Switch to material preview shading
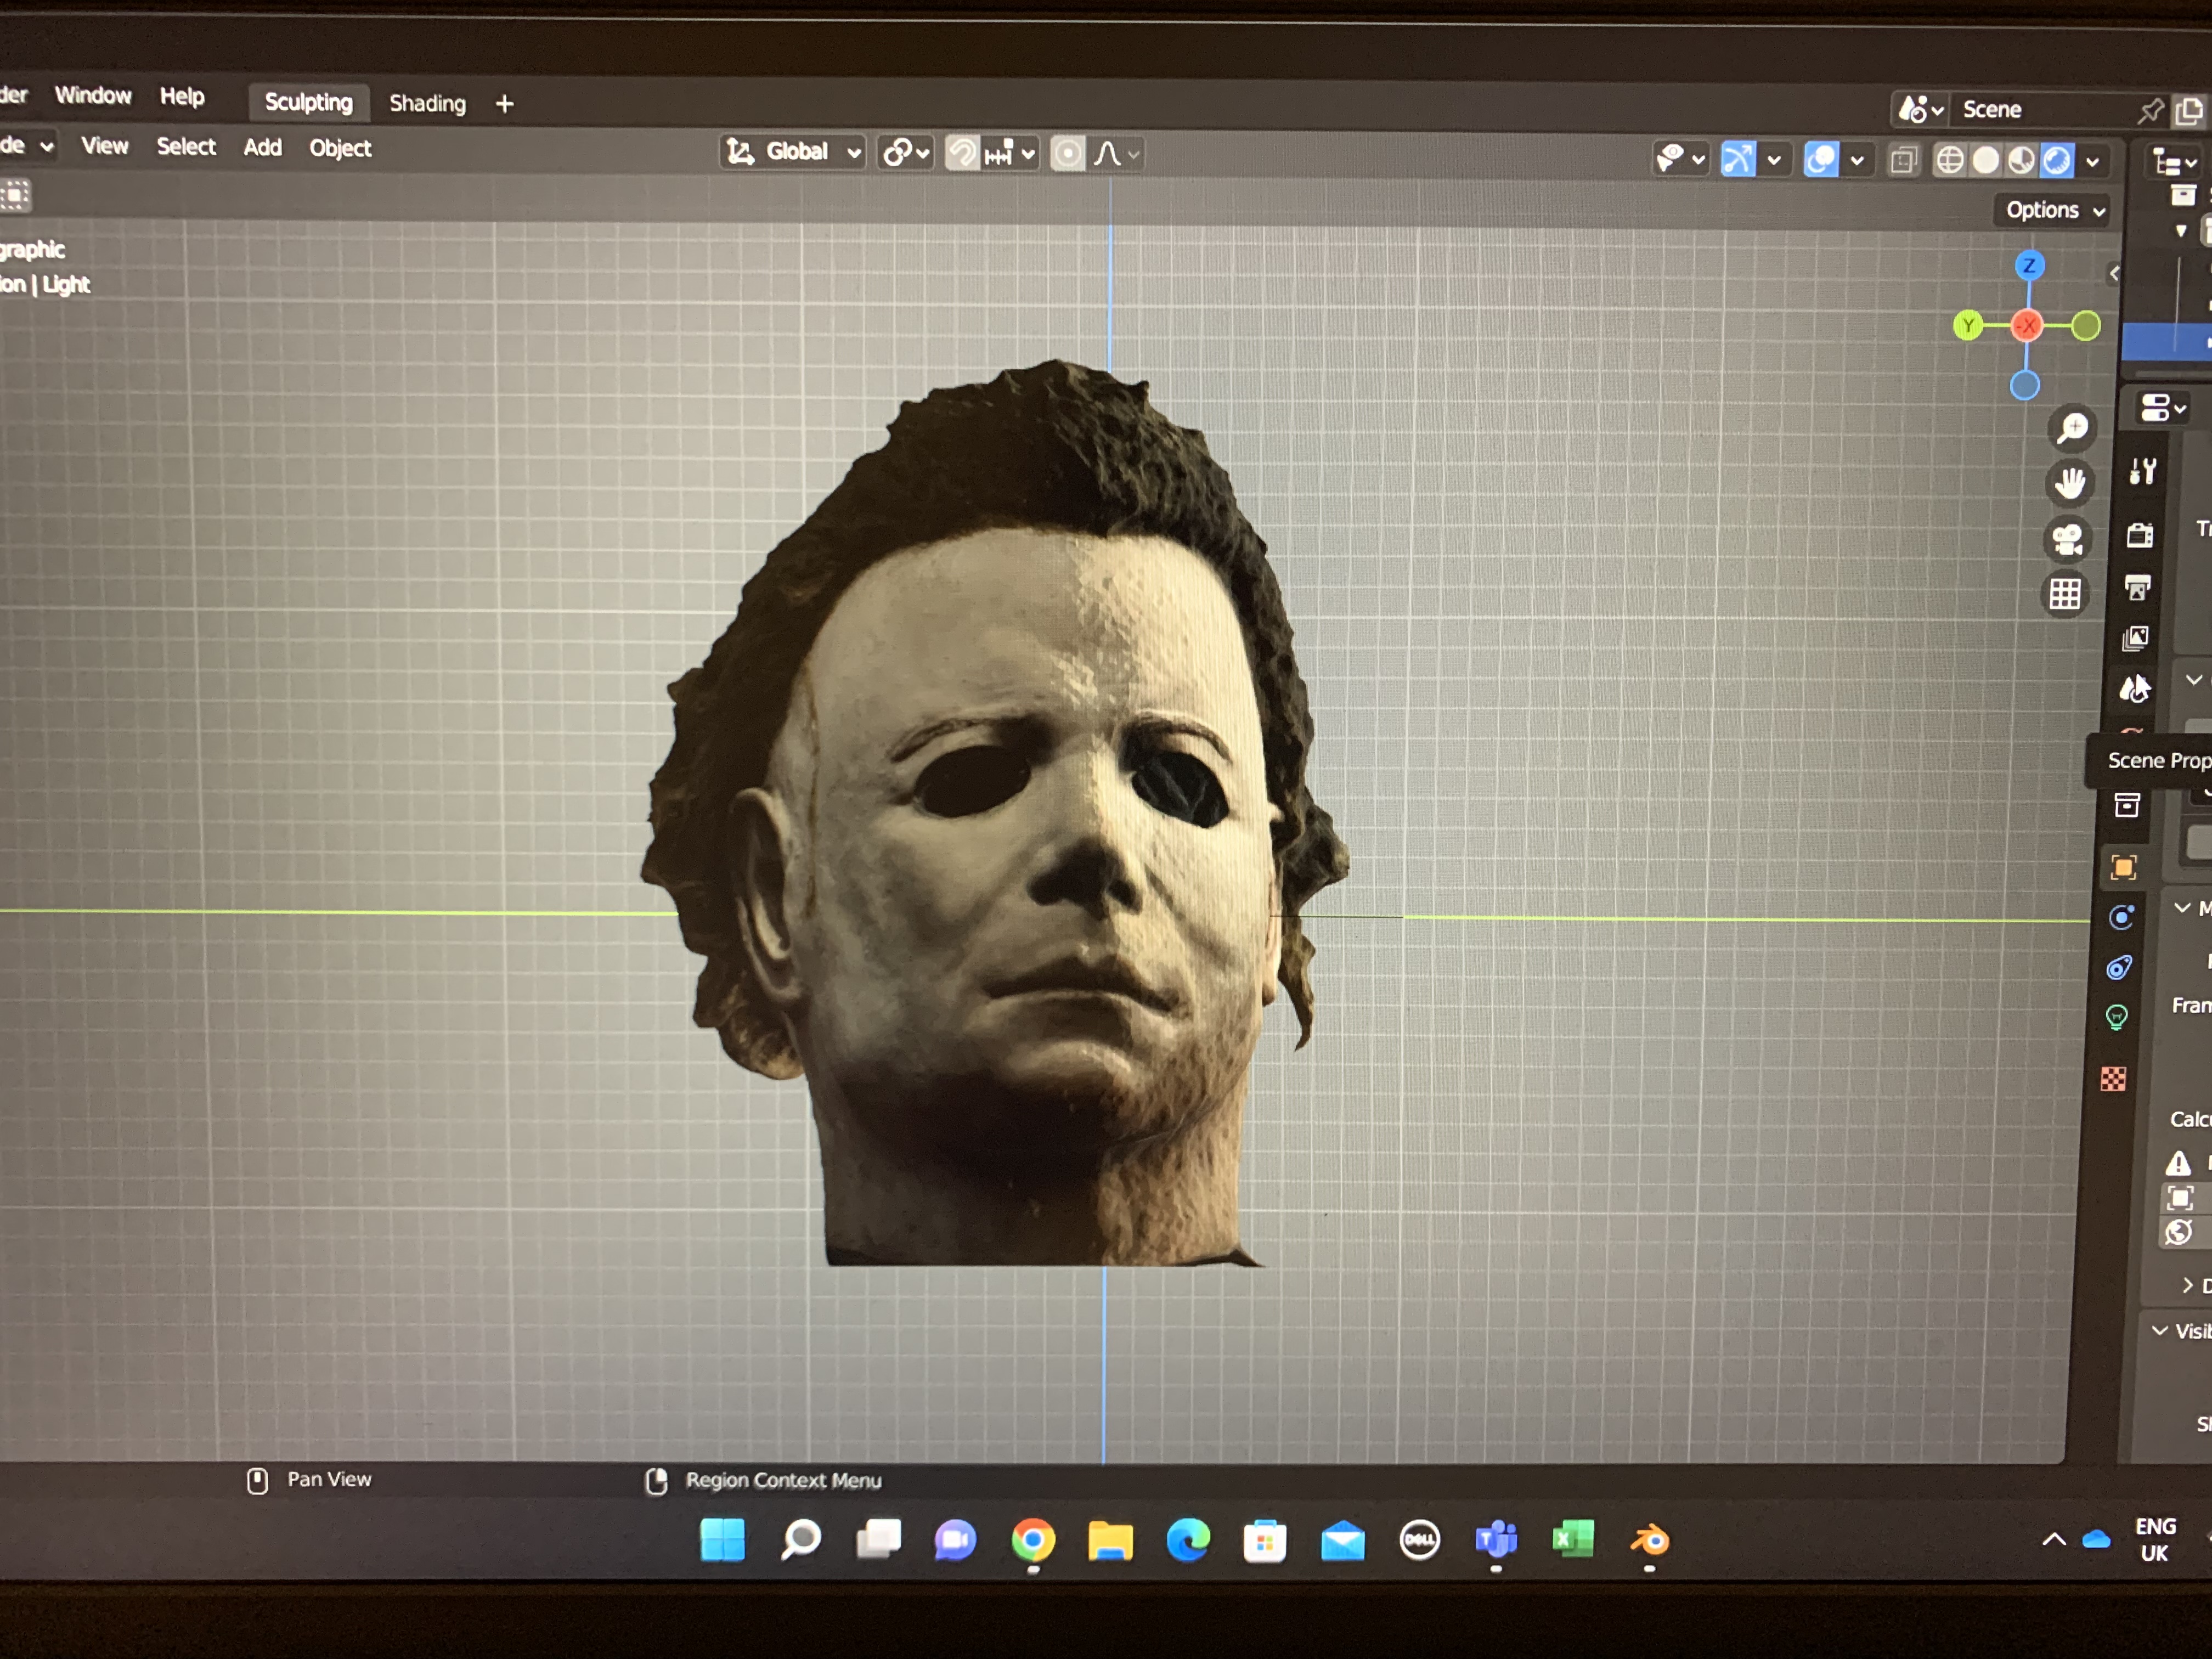The height and width of the screenshot is (1659, 2212). (x=2021, y=160)
